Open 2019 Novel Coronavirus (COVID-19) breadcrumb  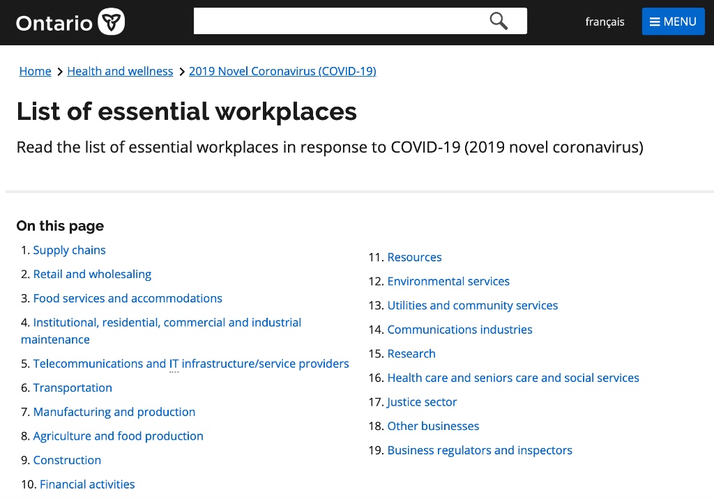pos(282,72)
